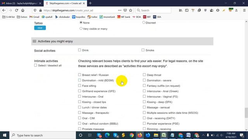Screen dimensions: 248x139
Task: Select None tattoo option
Action: [81, 22]
